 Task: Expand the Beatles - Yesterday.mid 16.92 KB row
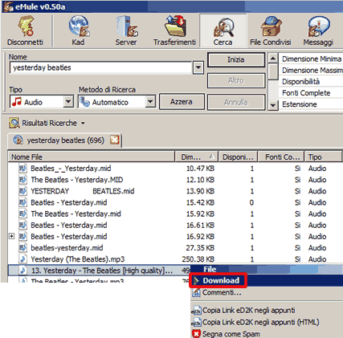click(11, 236)
